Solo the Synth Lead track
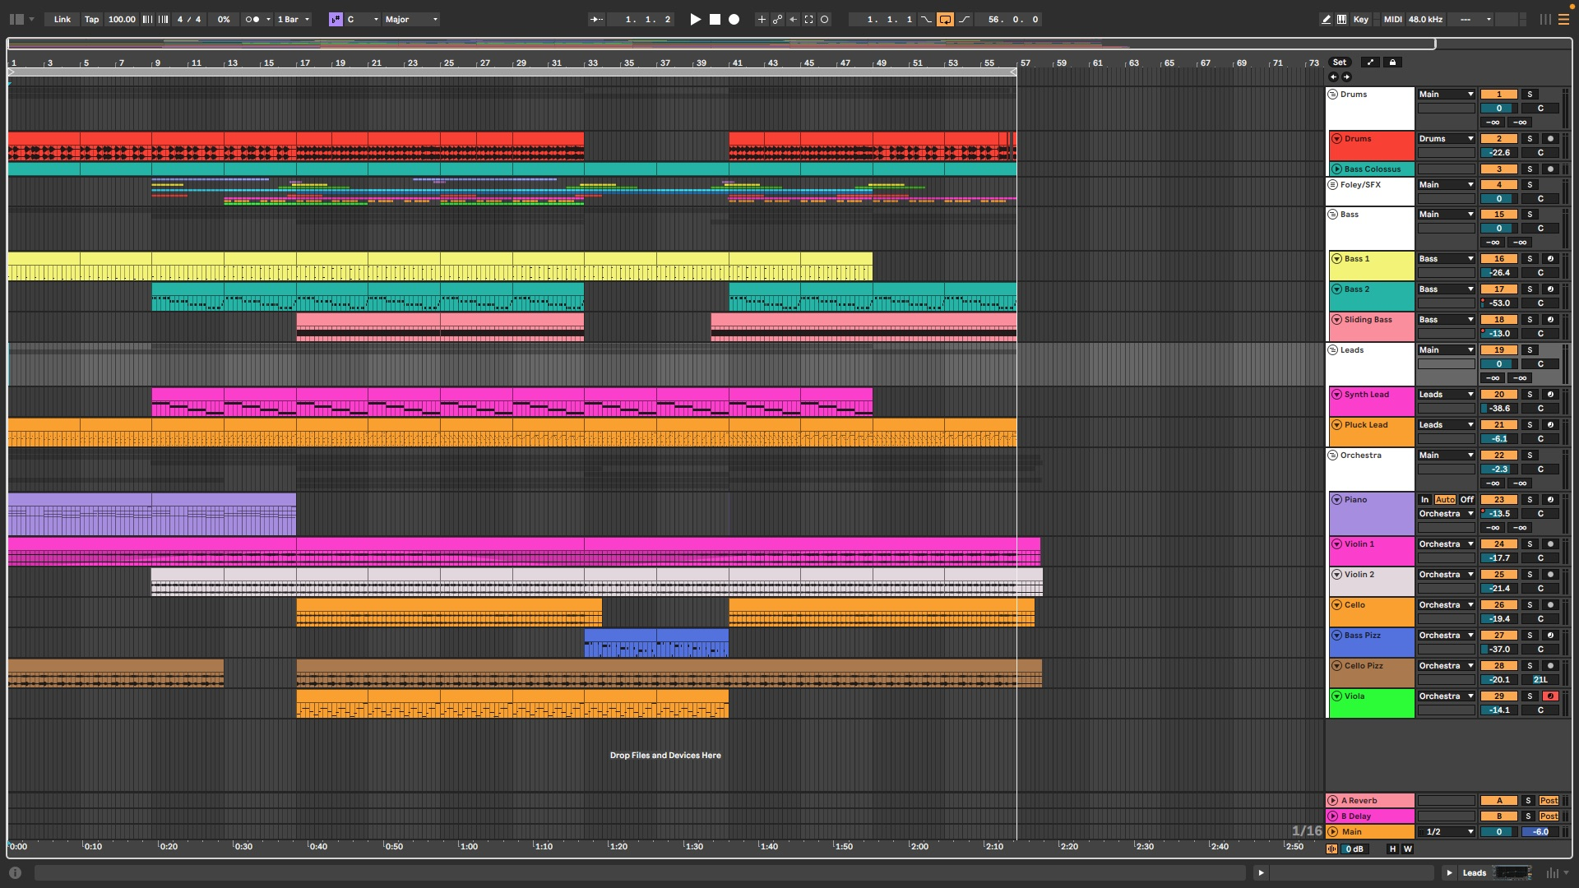This screenshot has height=888, width=1579. tap(1530, 395)
